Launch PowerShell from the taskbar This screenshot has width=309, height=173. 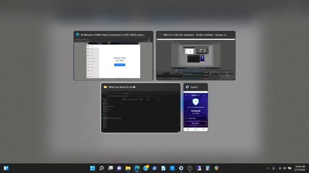click(154, 168)
